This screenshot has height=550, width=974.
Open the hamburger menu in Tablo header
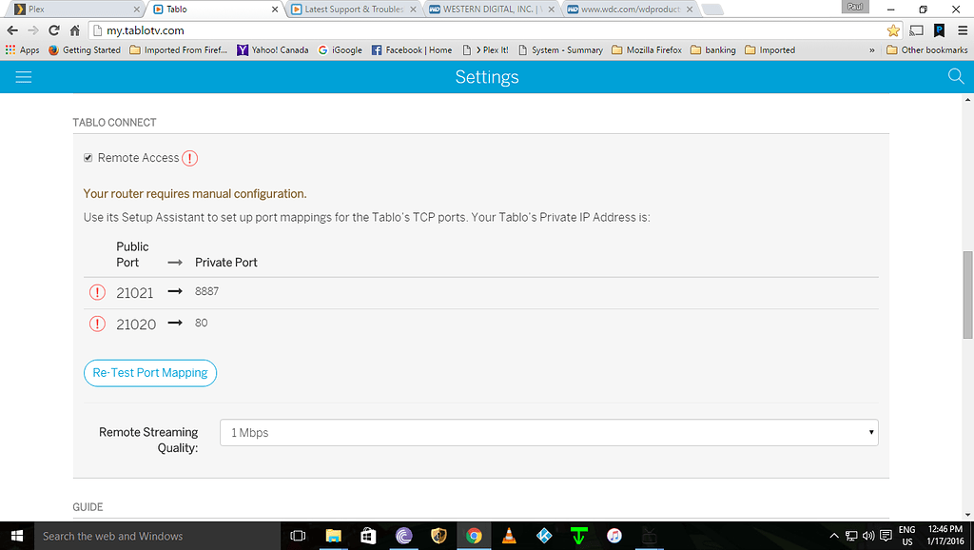point(24,77)
